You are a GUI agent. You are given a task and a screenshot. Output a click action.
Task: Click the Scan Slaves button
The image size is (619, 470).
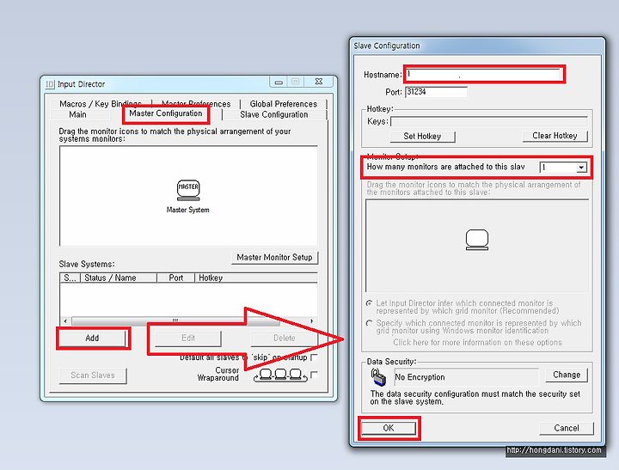pos(93,375)
